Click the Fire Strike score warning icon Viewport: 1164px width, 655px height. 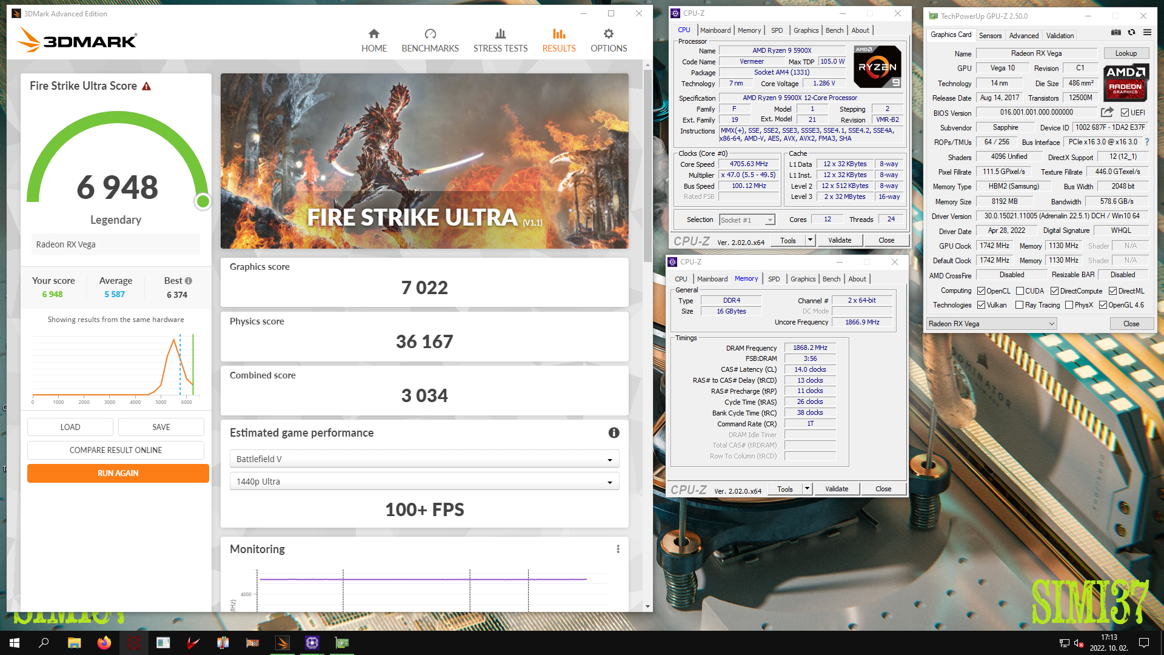click(146, 86)
